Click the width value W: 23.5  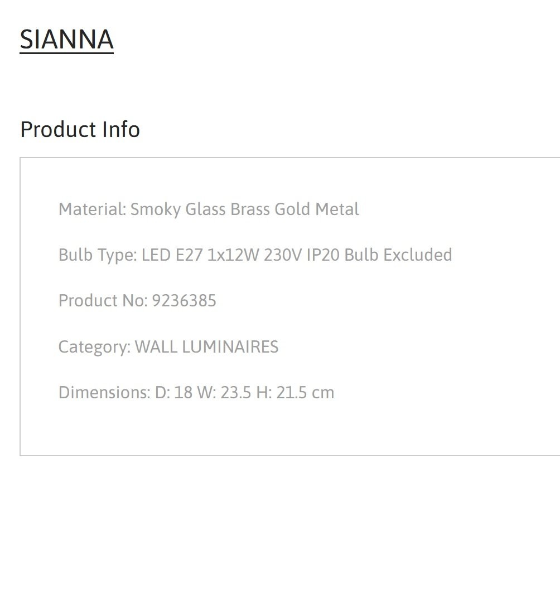click(x=224, y=392)
